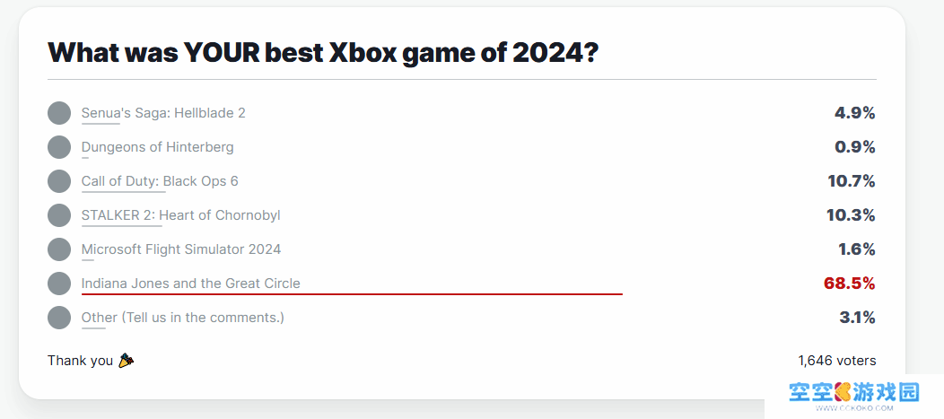The height and width of the screenshot is (419, 944).
Task: Click the Other (Tell us in the comments.) label
Action: click(182, 318)
